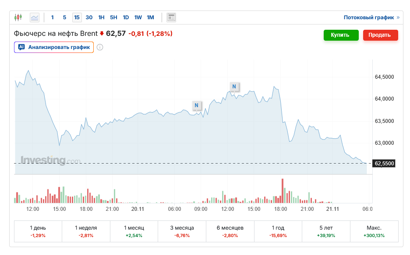Switch to the 1H interval

coord(101,17)
